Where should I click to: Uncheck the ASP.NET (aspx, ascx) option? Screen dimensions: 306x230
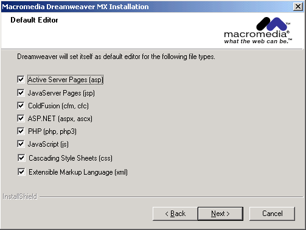click(21, 118)
